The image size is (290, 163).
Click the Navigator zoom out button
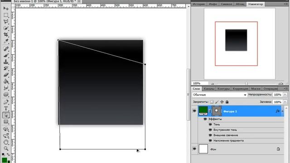(x=213, y=84)
